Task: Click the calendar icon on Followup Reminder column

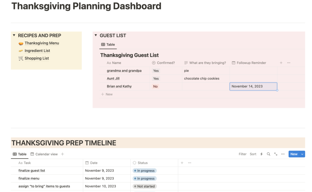Action: [233, 63]
